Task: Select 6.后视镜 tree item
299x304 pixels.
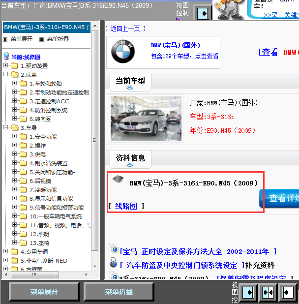Action: click(x=40, y=181)
